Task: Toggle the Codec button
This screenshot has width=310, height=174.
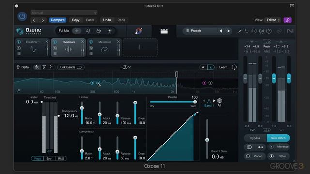Action: (255, 156)
